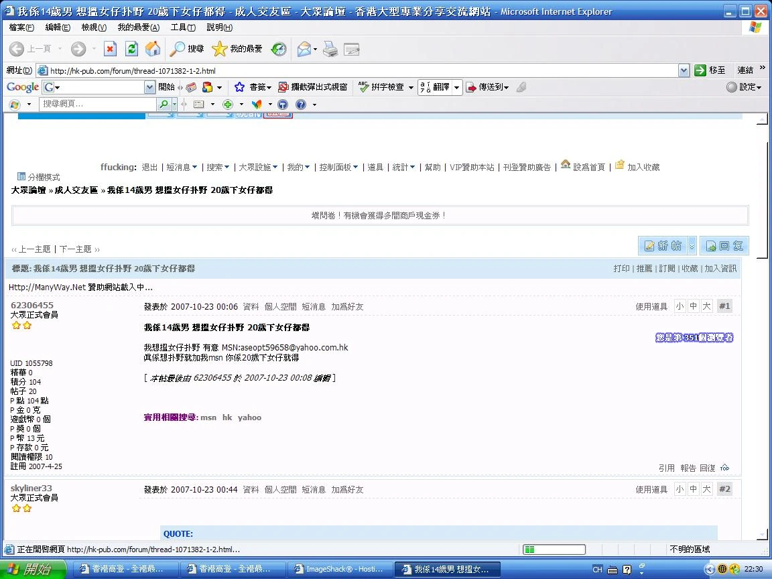Open Google search box dropdown

pyautogui.click(x=149, y=87)
